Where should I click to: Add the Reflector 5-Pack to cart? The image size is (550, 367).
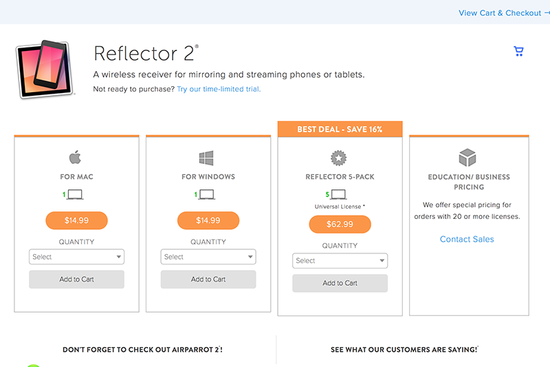click(340, 283)
